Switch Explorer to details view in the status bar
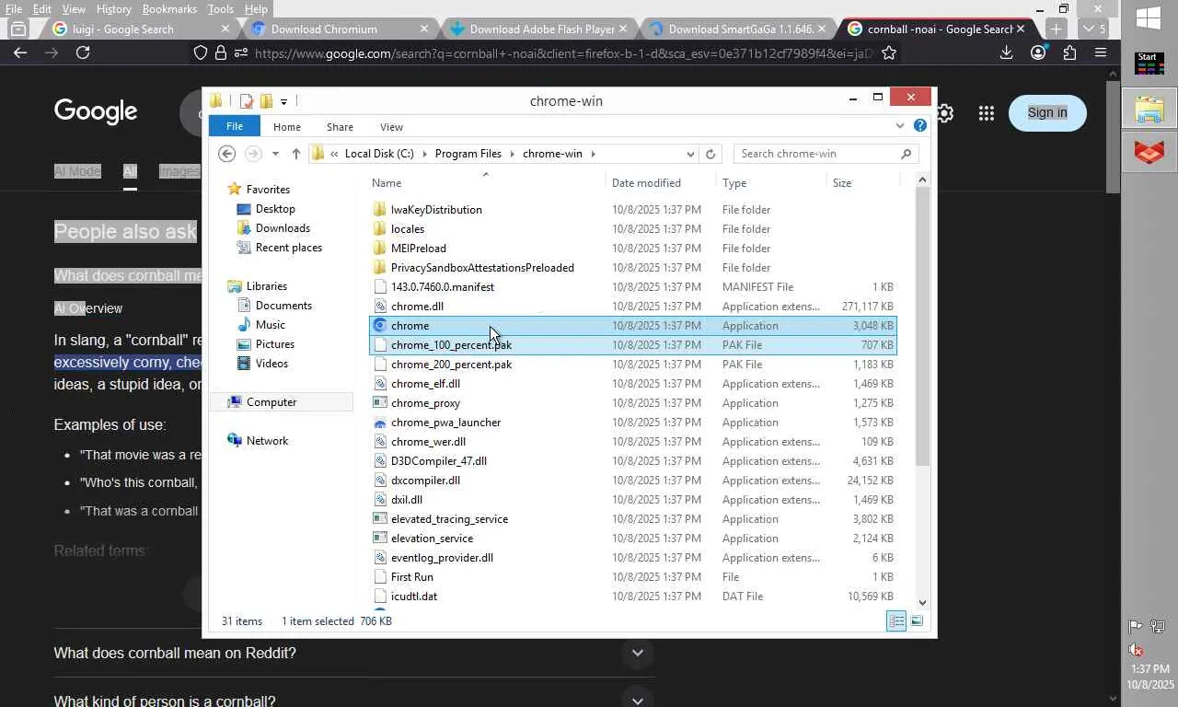Screen dimensions: 1178x707 [x=896, y=621]
